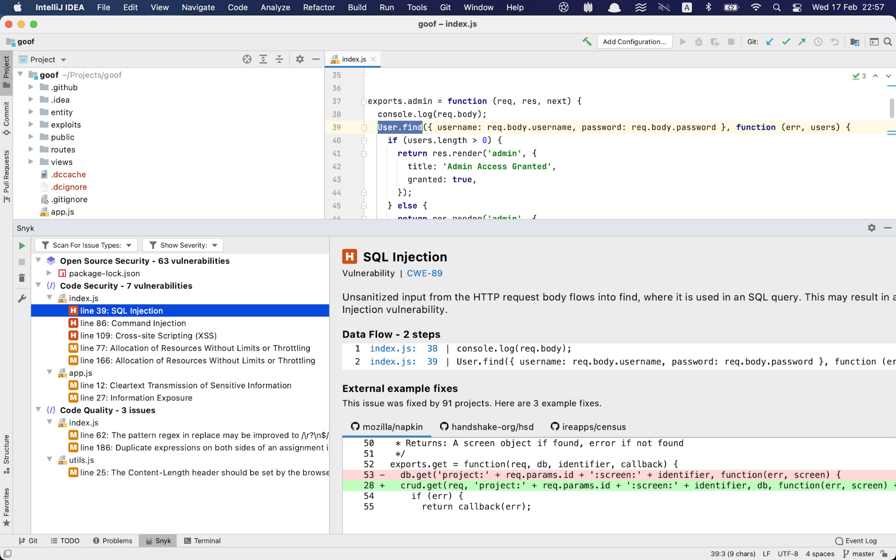The height and width of the screenshot is (560, 896).
Task: Open the Show Severity filter
Action: [182, 245]
